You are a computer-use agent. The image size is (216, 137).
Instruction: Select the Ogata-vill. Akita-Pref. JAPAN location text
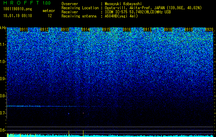click(153, 8)
